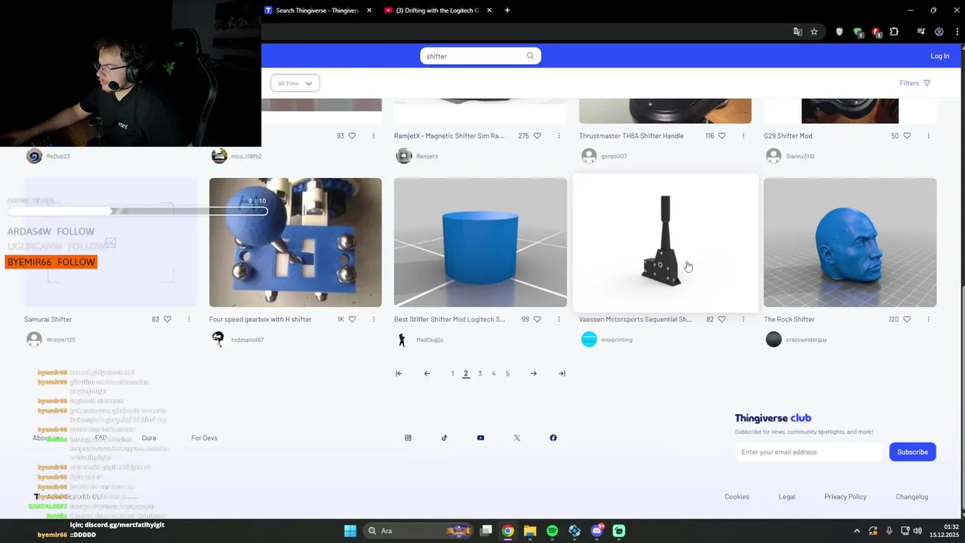Screen dimensions: 965x543
Task: Open options menu for Four speed gearbox
Action: (374, 319)
